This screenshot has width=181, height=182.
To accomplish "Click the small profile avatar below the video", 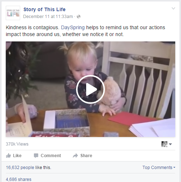I will point(164,144).
